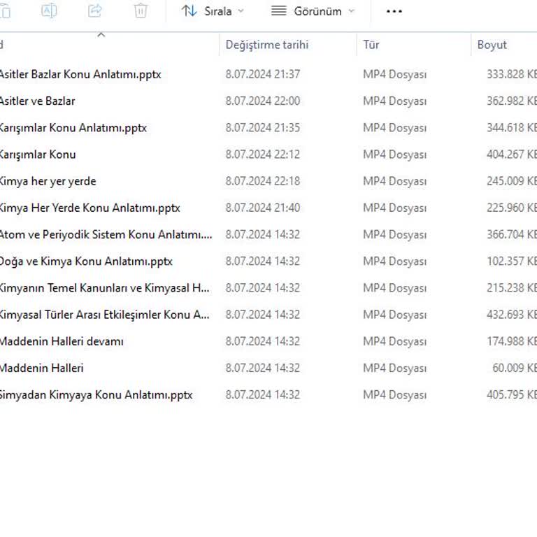This screenshot has width=537, height=537.
Task: Select the Maddenin Halleri devamı file
Action: [62, 341]
